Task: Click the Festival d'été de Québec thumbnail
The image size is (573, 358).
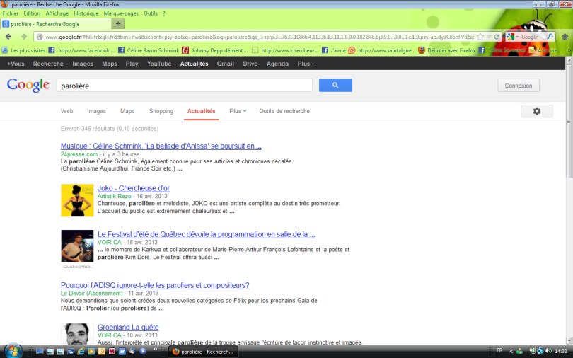Action: [x=76, y=246]
